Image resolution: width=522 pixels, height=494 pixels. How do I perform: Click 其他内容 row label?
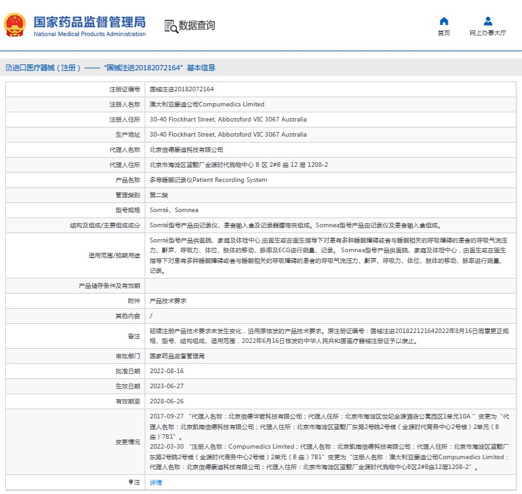[128, 316]
